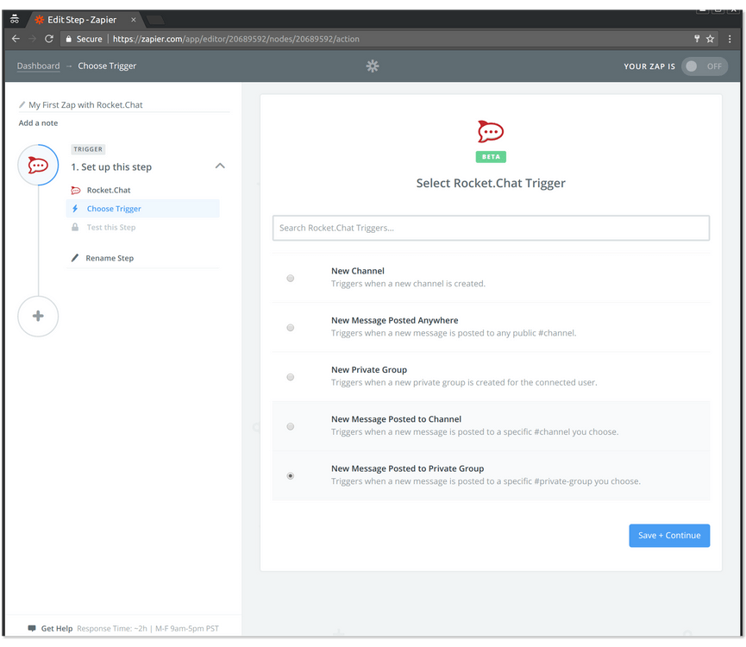The height and width of the screenshot is (647, 746).
Task: Click the Zapier gear logo in header
Action: point(373,66)
